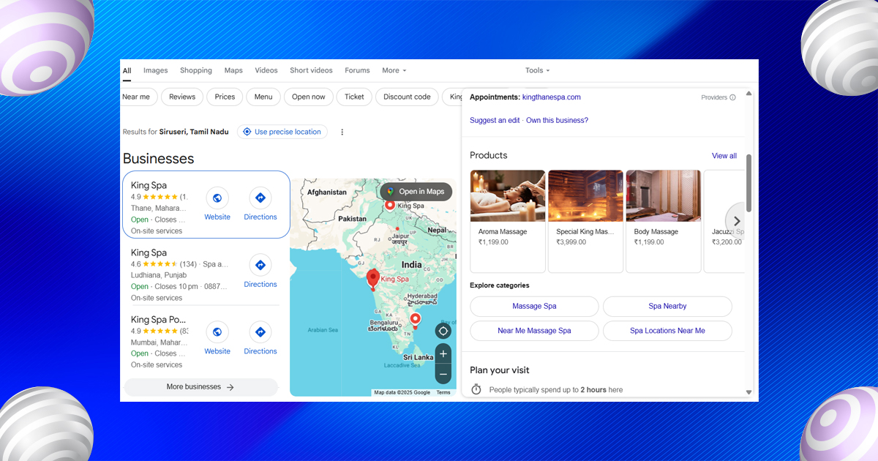Image resolution: width=878 pixels, height=461 pixels.
Task: Apply the Ticket filter chip
Action: tap(354, 97)
